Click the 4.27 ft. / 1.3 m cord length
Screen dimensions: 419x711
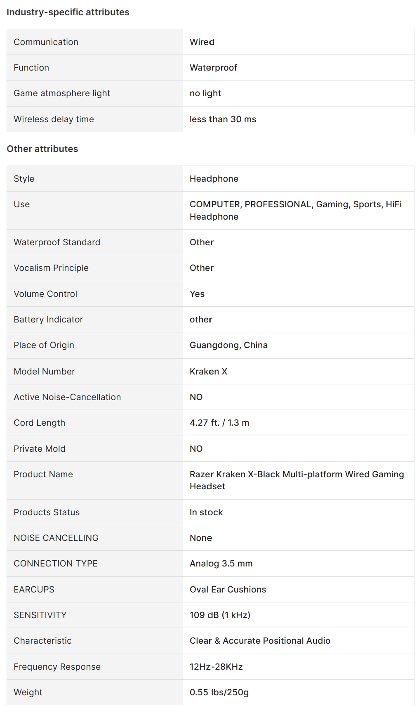coord(219,423)
